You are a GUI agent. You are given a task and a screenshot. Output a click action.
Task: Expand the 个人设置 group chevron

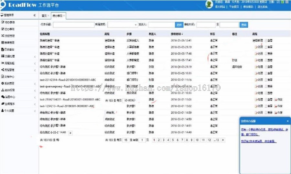(35, 111)
